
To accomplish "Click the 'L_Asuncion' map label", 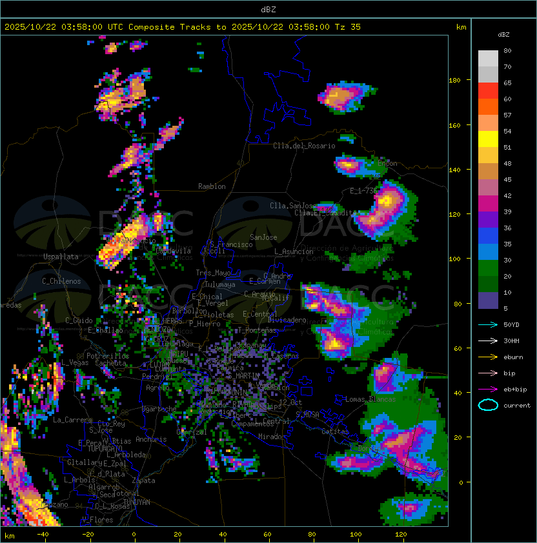I will pyautogui.click(x=294, y=252).
